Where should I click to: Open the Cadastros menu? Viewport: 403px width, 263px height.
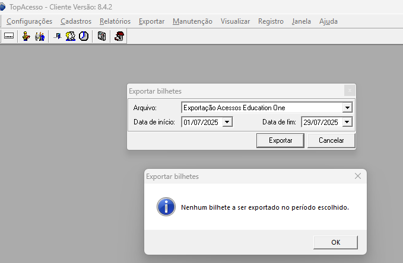76,21
